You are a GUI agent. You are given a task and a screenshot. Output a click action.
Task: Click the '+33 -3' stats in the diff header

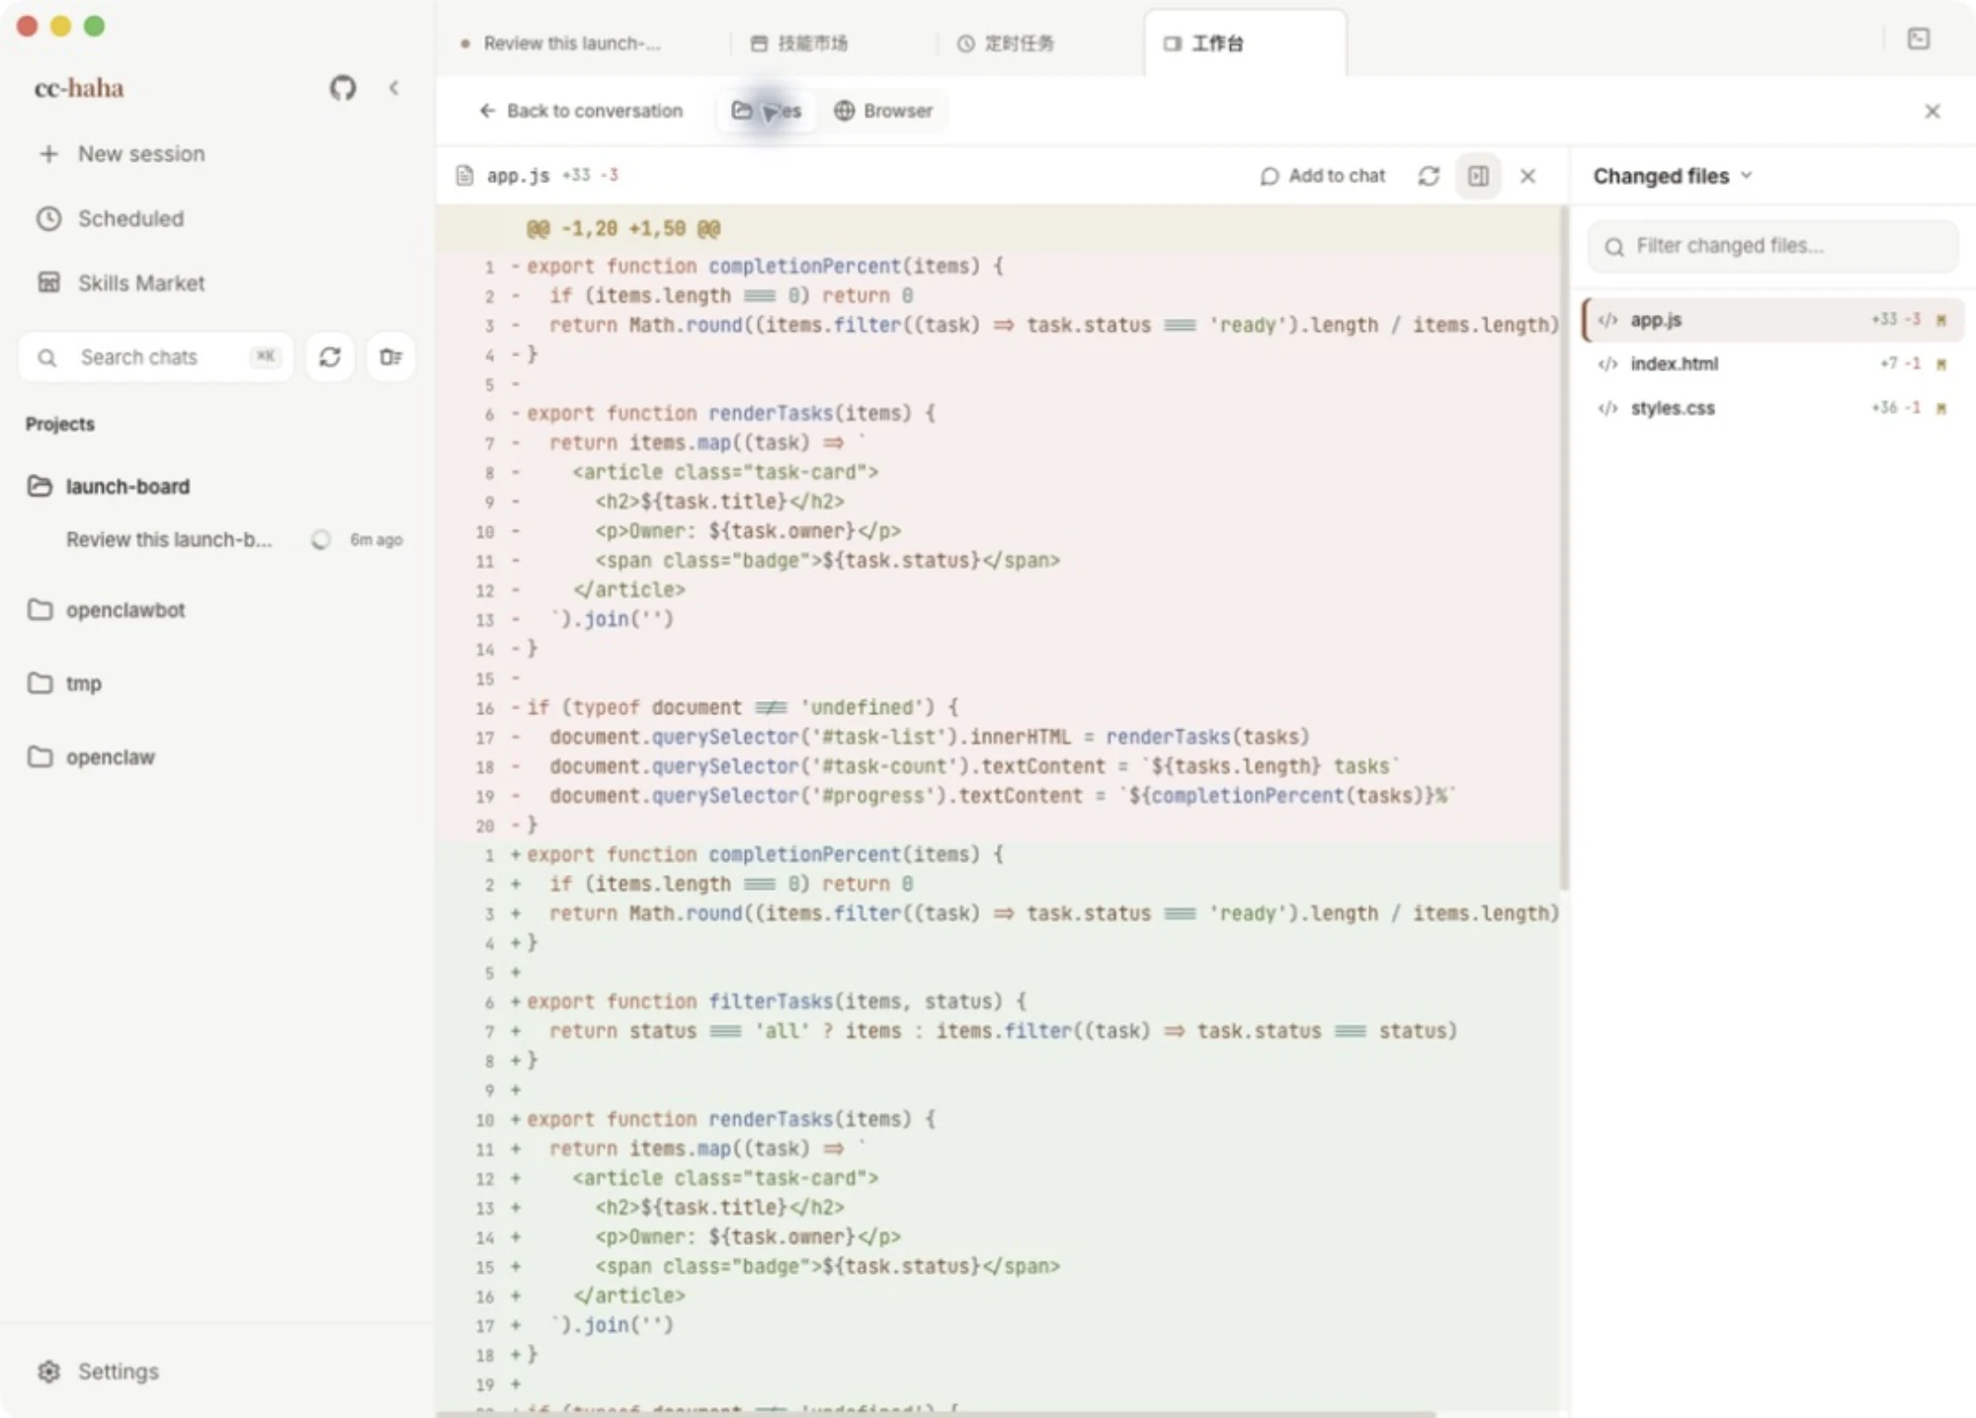pos(590,175)
